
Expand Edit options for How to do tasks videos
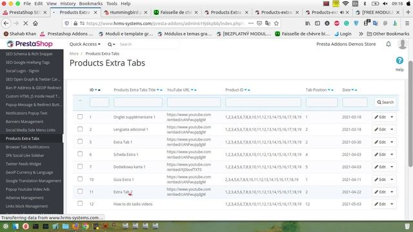point(392,204)
